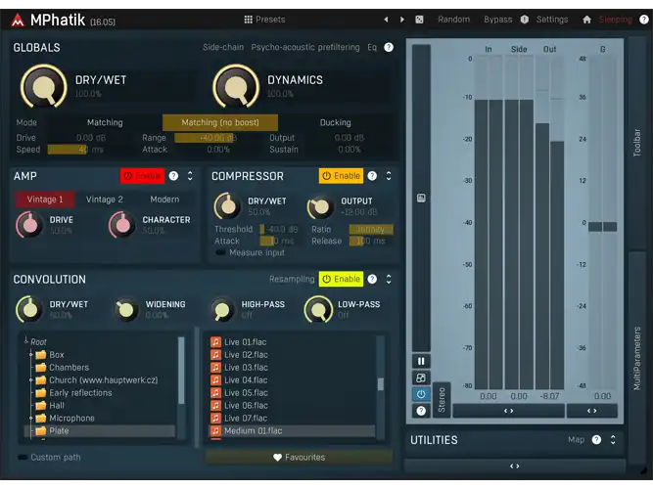This screenshot has width=653, height=489.
Task: Click the AMP Drive knob
Action: [29, 224]
